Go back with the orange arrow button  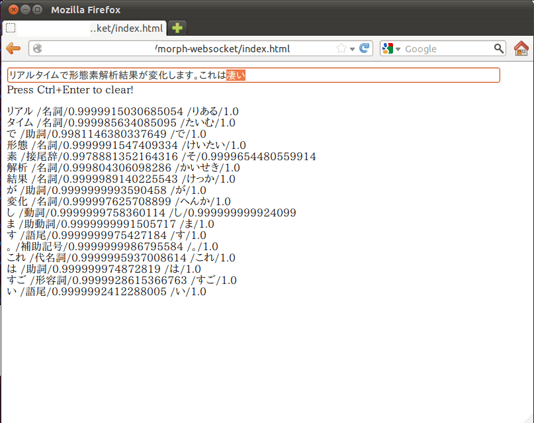tap(13, 49)
